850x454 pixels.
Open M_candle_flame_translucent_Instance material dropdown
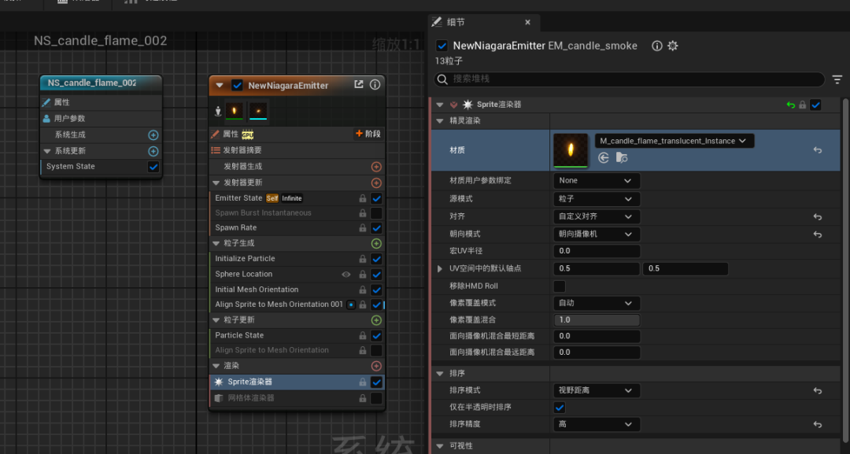[674, 141]
